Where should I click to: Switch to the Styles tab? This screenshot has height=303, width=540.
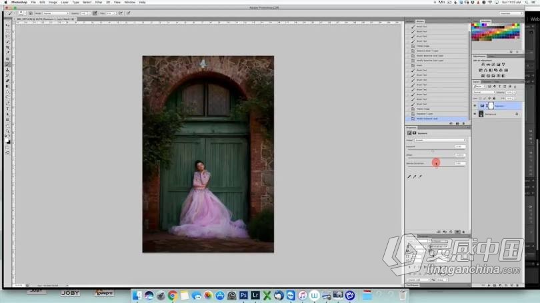[x=491, y=57]
